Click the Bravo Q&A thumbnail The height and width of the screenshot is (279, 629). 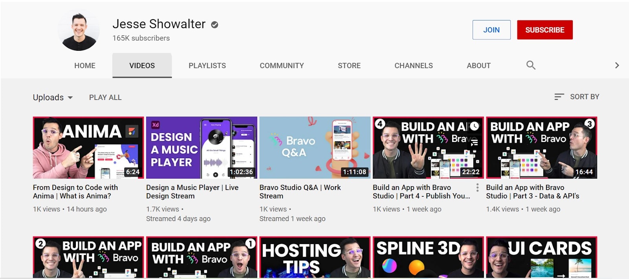click(x=315, y=148)
